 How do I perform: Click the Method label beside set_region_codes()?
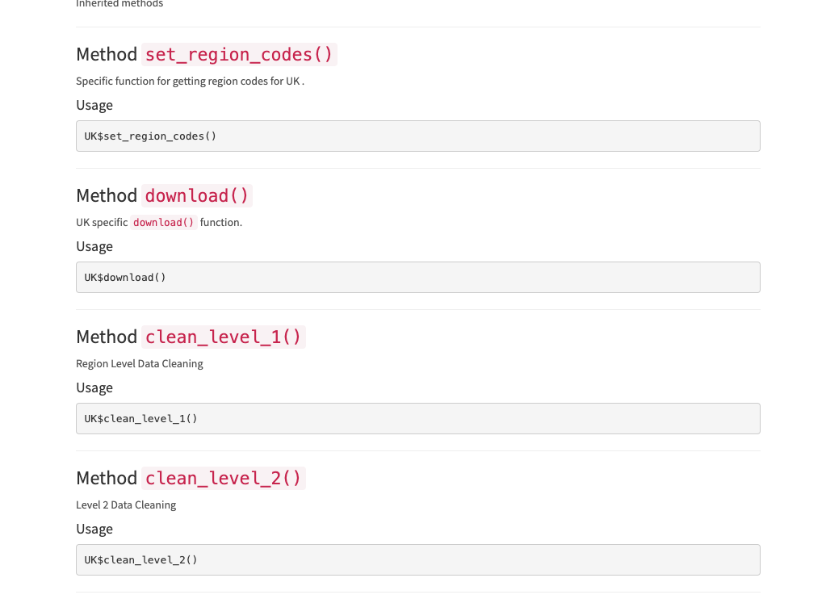tap(107, 54)
